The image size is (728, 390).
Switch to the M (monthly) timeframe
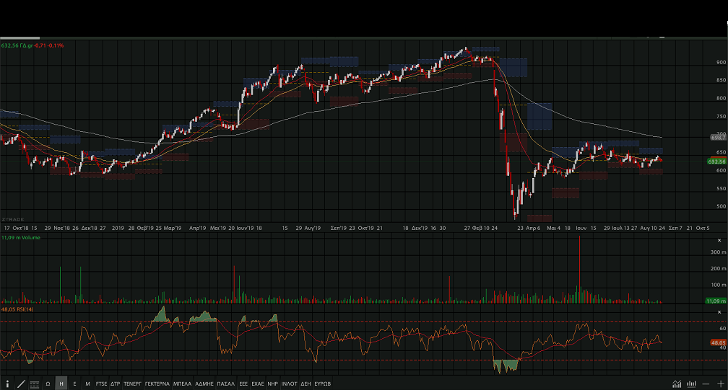click(x=88, y=384)
